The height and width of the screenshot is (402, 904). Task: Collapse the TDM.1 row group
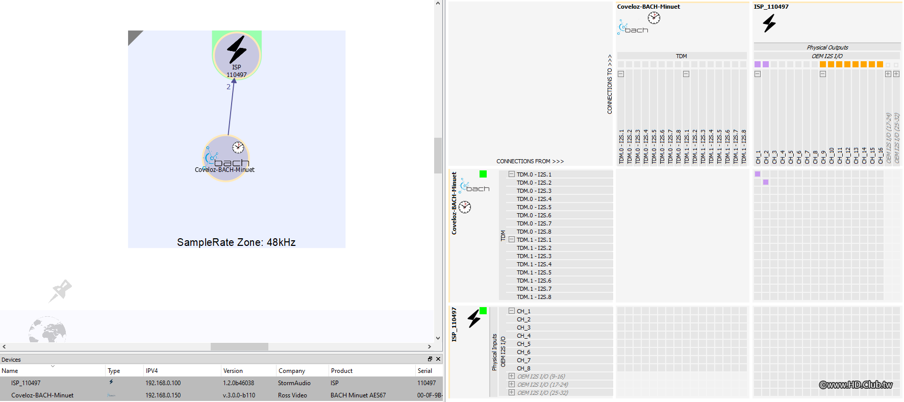(x=512, y=239)
